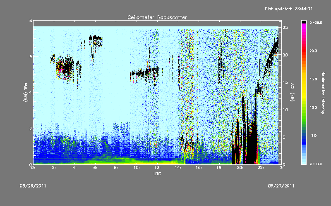The image size is (331, 206).
Task: Select the "22:" UTC hour tick label
Action: click(x=261, y=168)
